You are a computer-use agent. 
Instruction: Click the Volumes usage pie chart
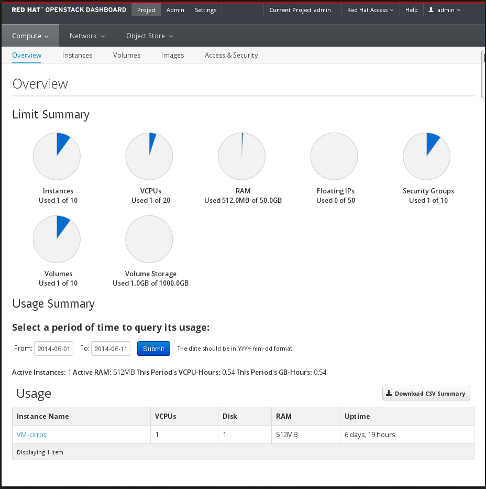tap(57, 239)
